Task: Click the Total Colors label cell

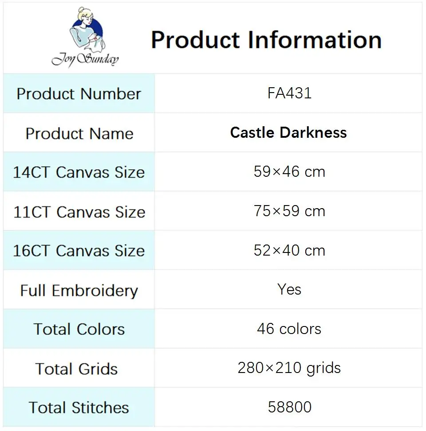Action: pyautogui.click(x=79, y=329)
